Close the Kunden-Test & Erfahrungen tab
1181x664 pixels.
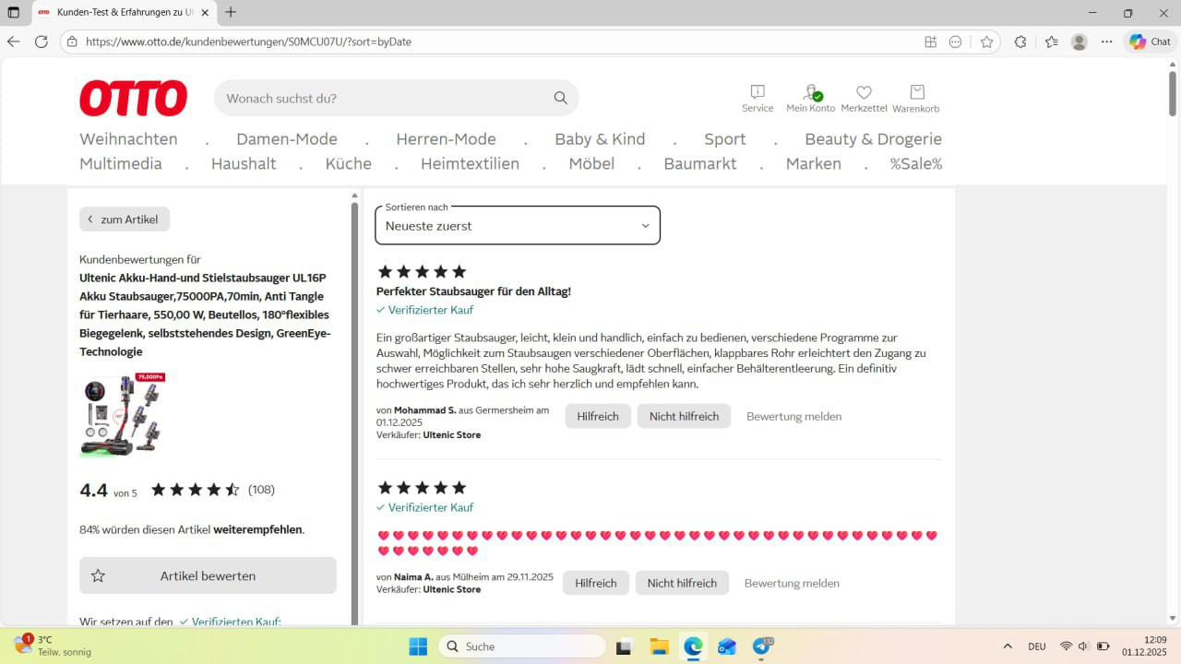click(x=205, y=13)
